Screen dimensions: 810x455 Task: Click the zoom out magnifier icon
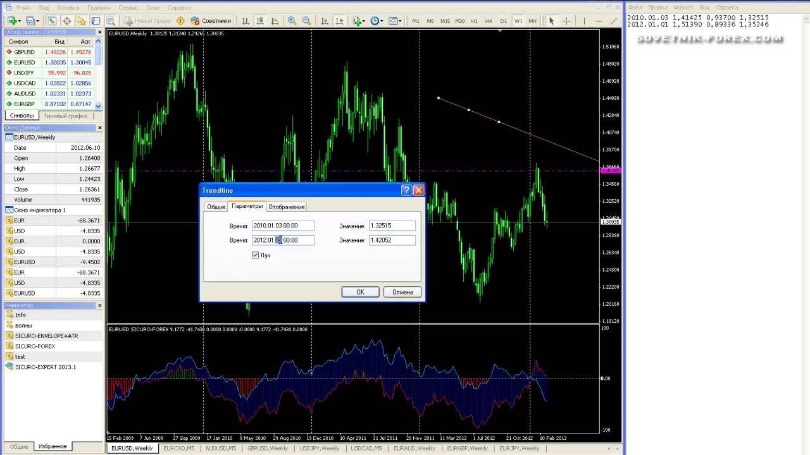tap(306, 21)
